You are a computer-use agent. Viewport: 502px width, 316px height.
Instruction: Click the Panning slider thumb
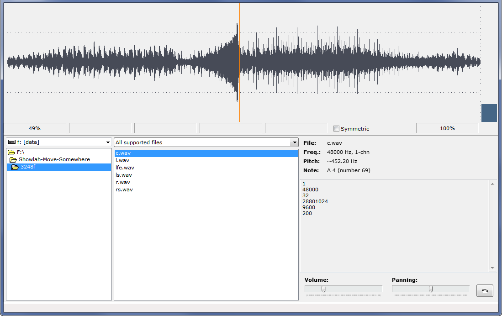click(x=431, y=289)
